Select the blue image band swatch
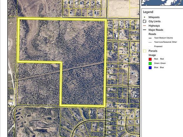 point(150,68)
